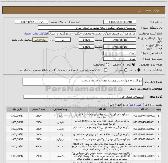Click the validity hour field 13:00
The width and height of the screenshot is (168, 163).
[x=86, y=47]
